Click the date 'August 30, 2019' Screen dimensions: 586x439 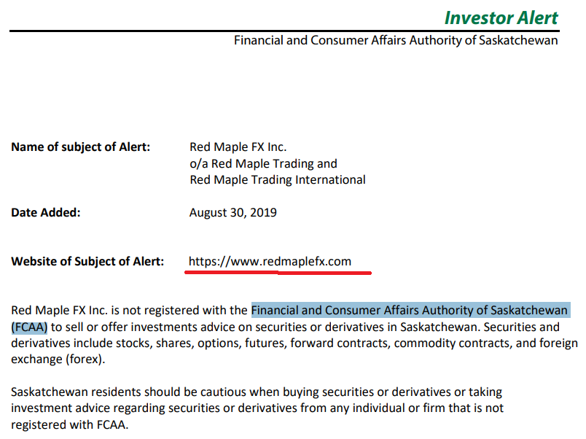233,213
